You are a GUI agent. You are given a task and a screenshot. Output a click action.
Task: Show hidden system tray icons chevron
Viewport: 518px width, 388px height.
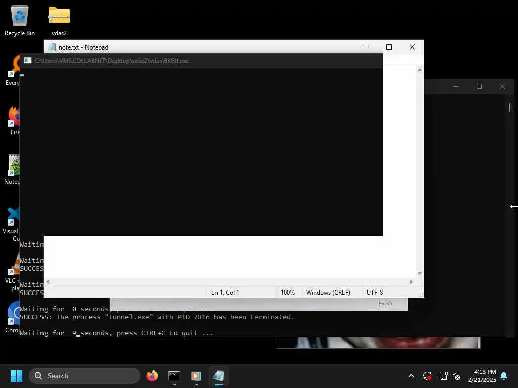(411, 376)
